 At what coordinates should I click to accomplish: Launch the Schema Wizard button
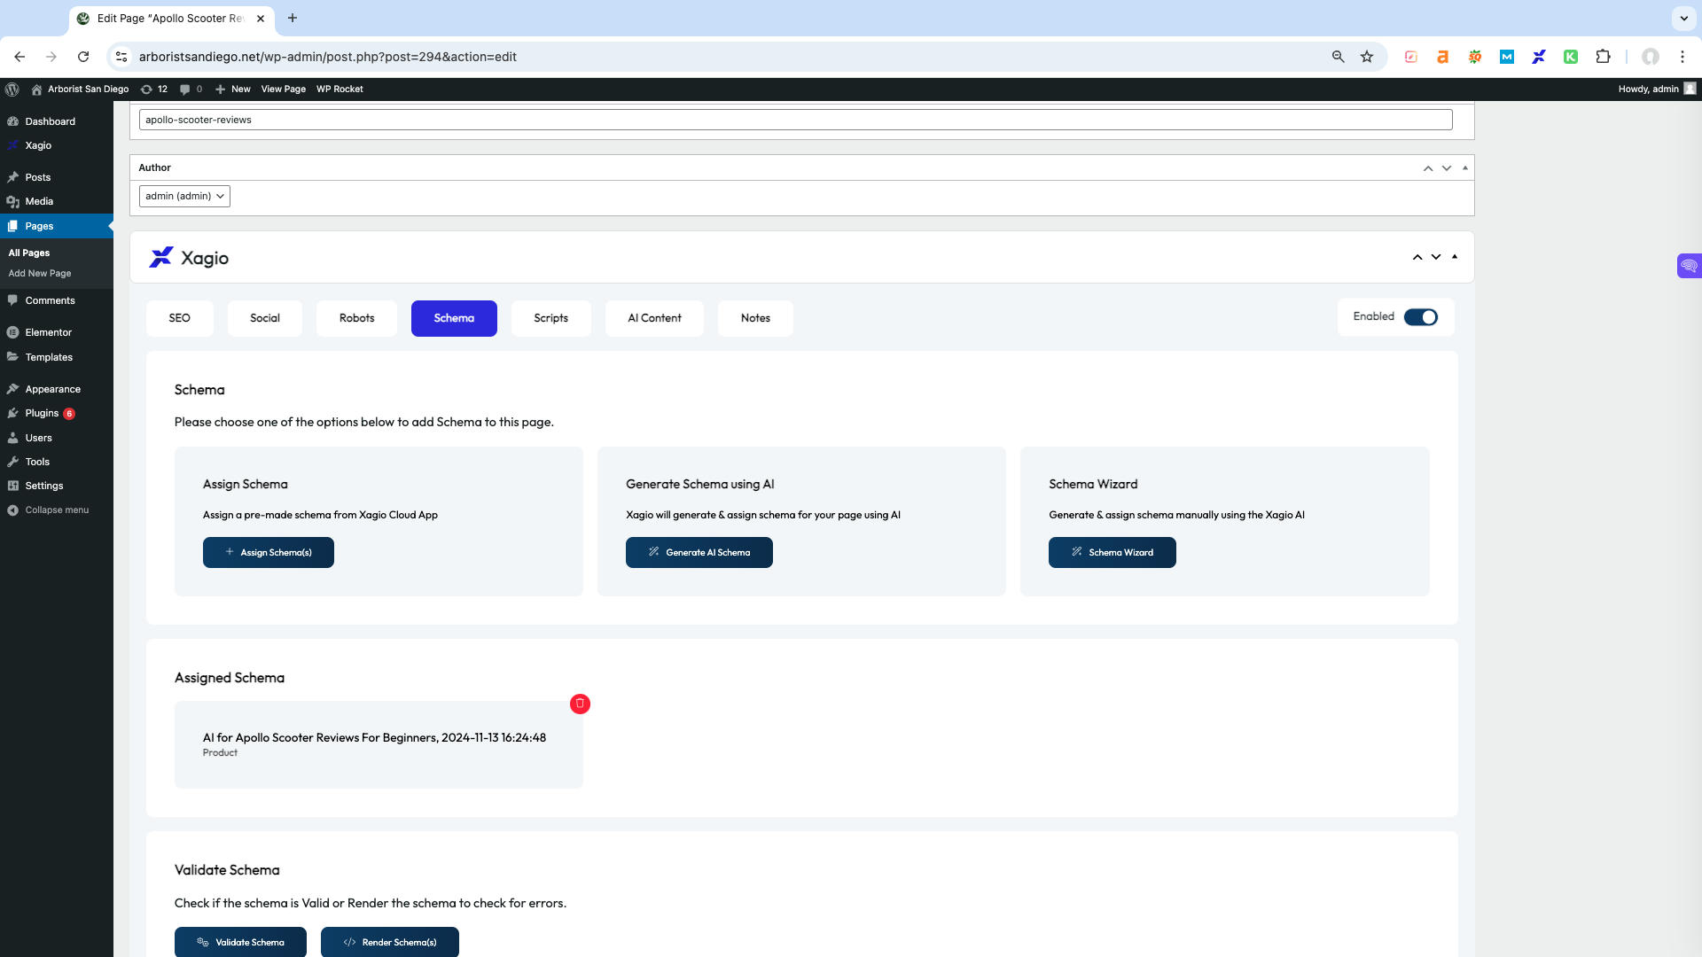(x=1113, y=552)
